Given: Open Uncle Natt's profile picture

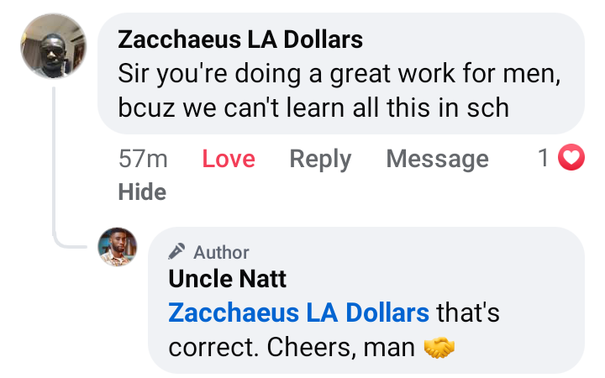Looking at the screenshot, I should tap(118, 247).
